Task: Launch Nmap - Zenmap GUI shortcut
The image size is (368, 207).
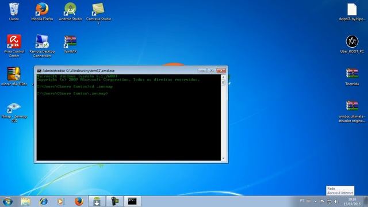Action: [x=14, y=112]
